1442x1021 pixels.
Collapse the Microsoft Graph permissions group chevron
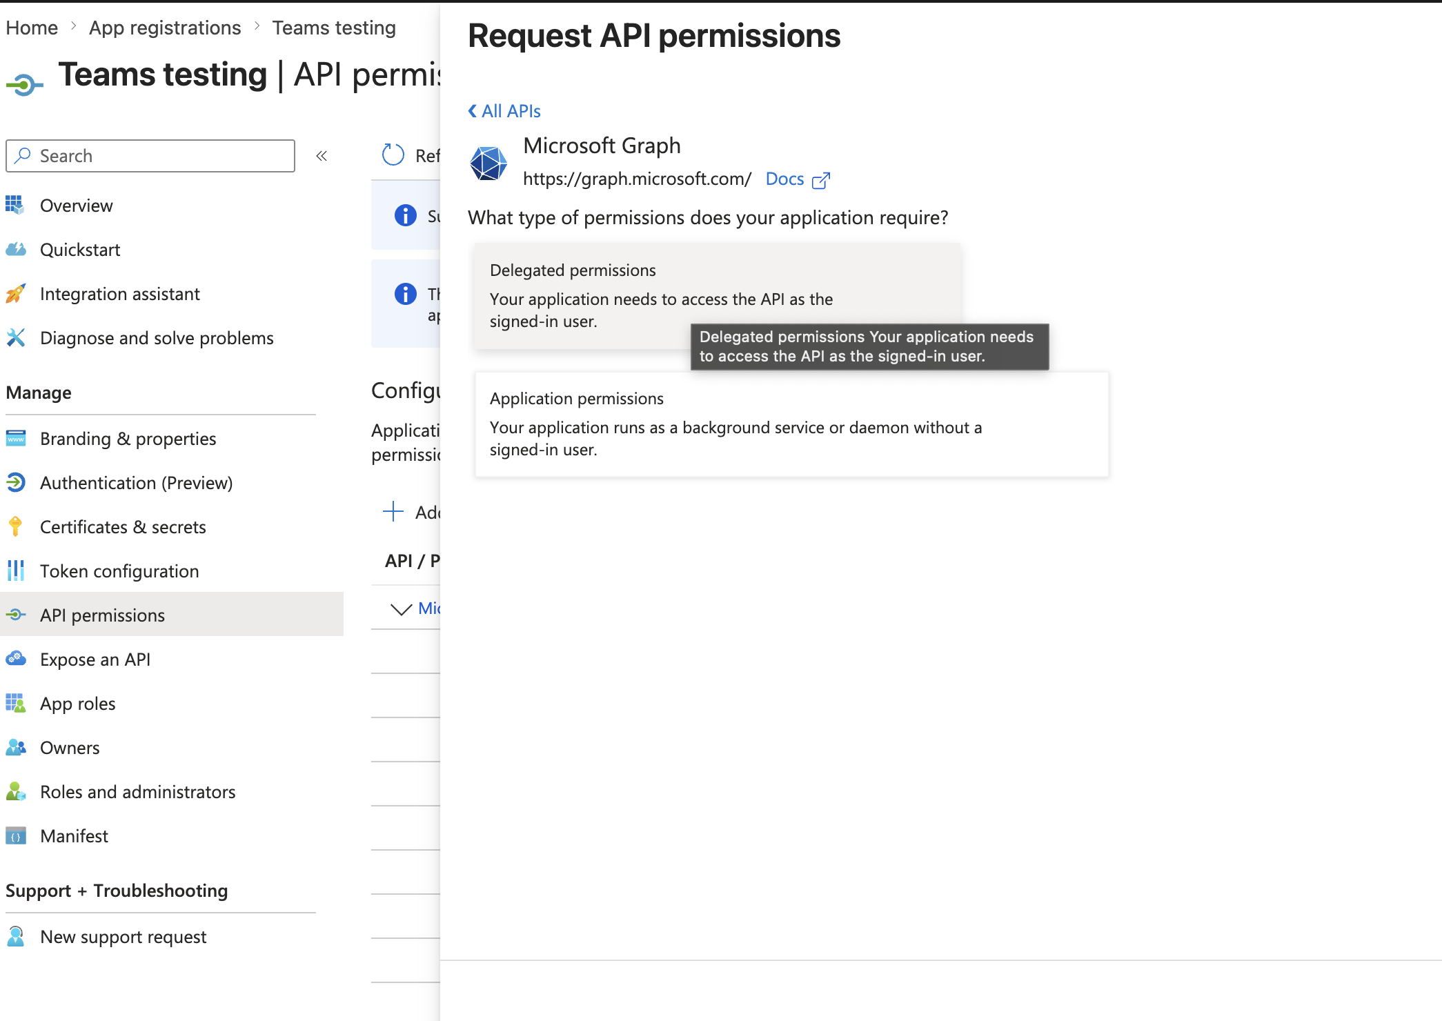[x=401, y=608]
